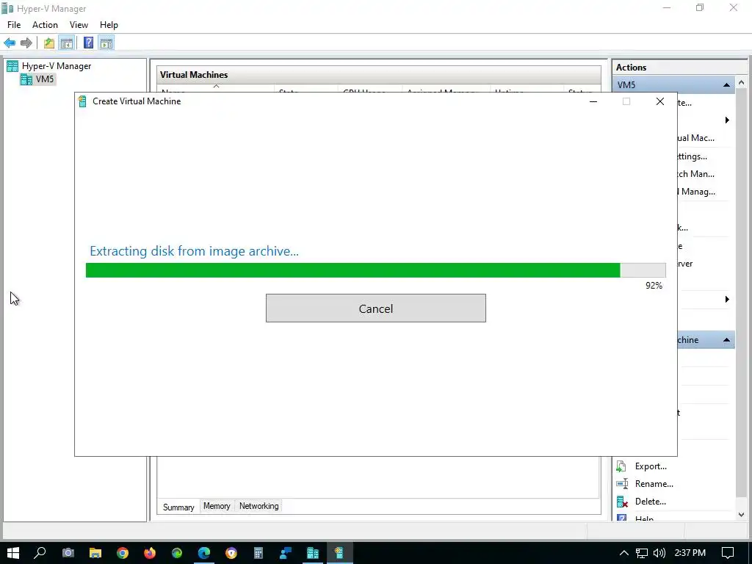Click the Virtual Machines panel header
This screenshot has height=564, width=752.
click(x=378, y=75)
